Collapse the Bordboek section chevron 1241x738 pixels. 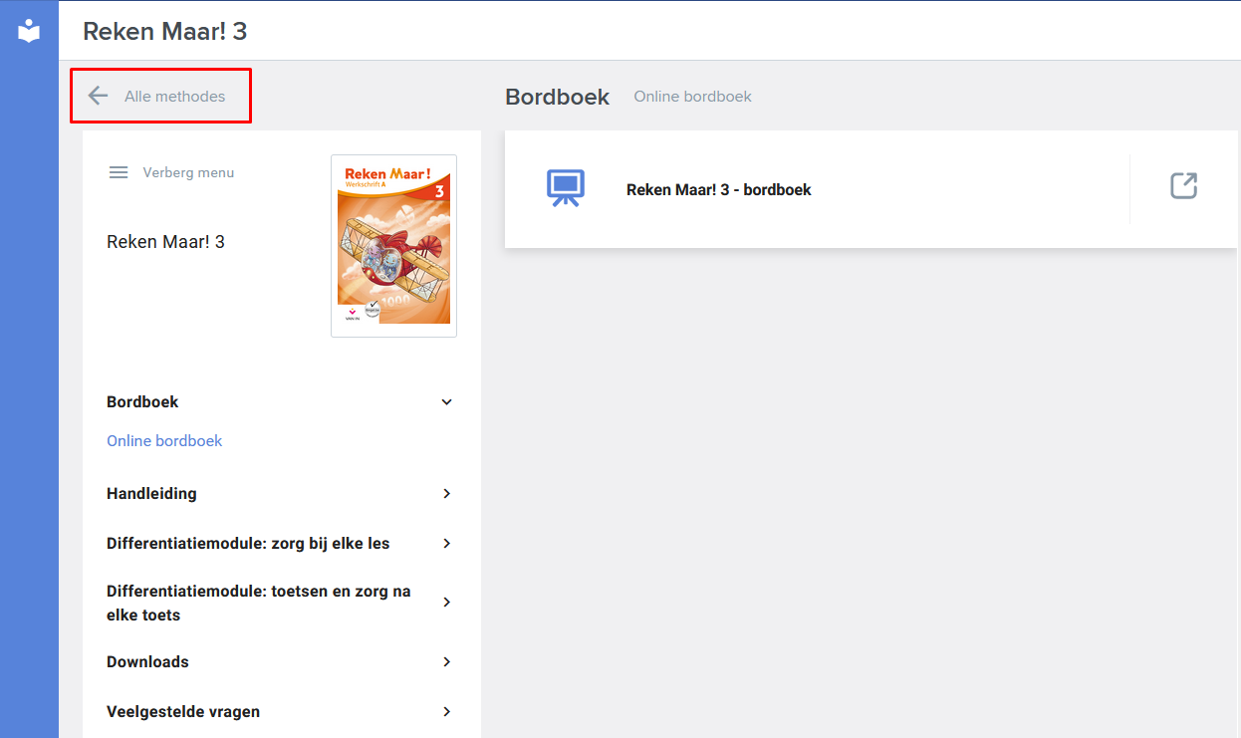(446, 402)
